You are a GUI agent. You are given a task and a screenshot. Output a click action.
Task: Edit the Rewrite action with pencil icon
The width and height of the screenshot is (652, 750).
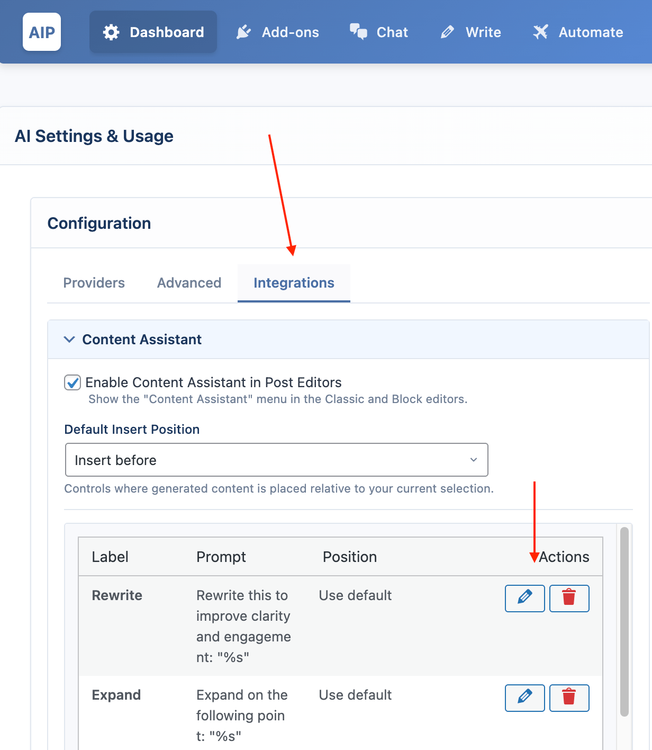coord(524,598)
